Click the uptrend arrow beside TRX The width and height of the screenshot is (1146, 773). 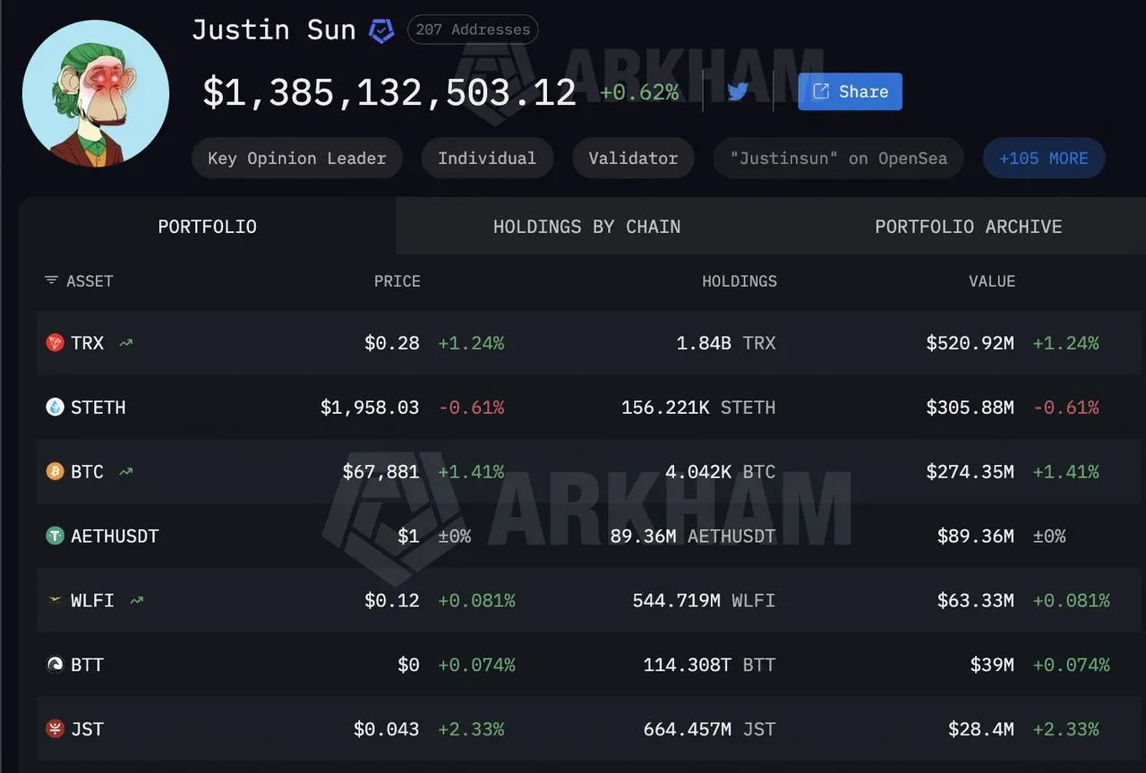click(125, 341)
